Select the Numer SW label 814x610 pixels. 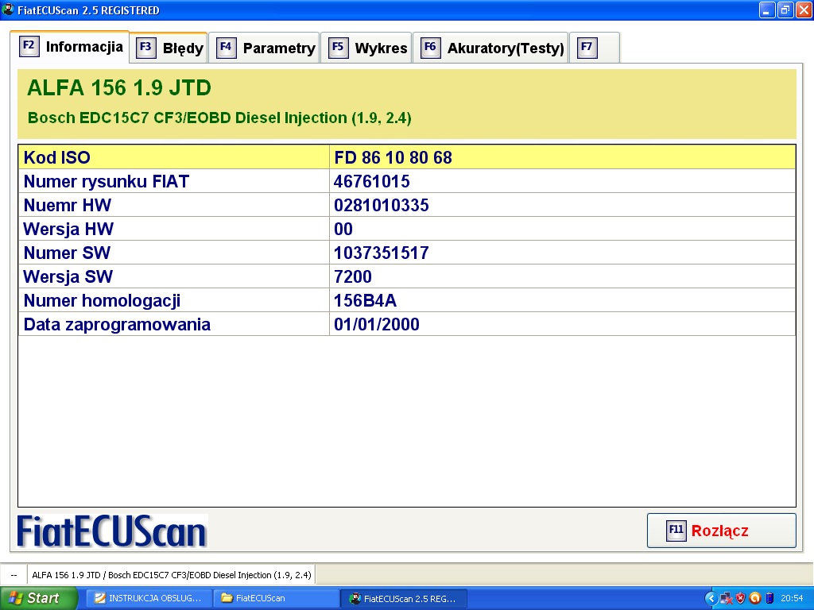click(x=67, y=253)
